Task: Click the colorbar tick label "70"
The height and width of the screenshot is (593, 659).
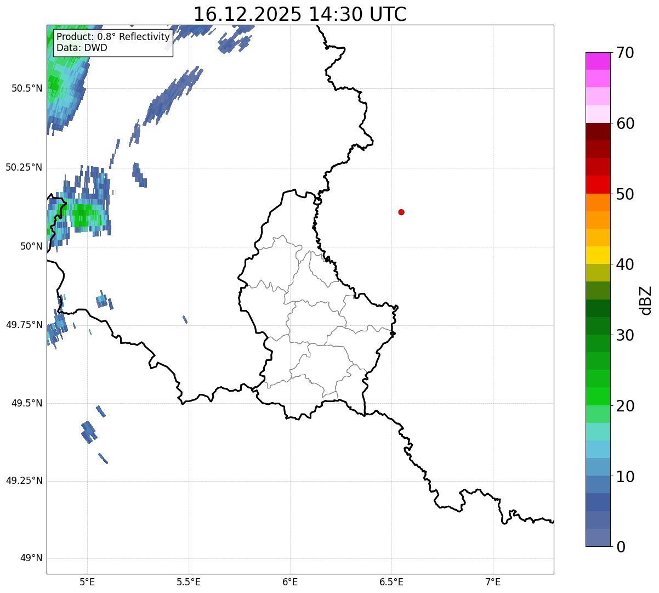Action: click(625, 53)
